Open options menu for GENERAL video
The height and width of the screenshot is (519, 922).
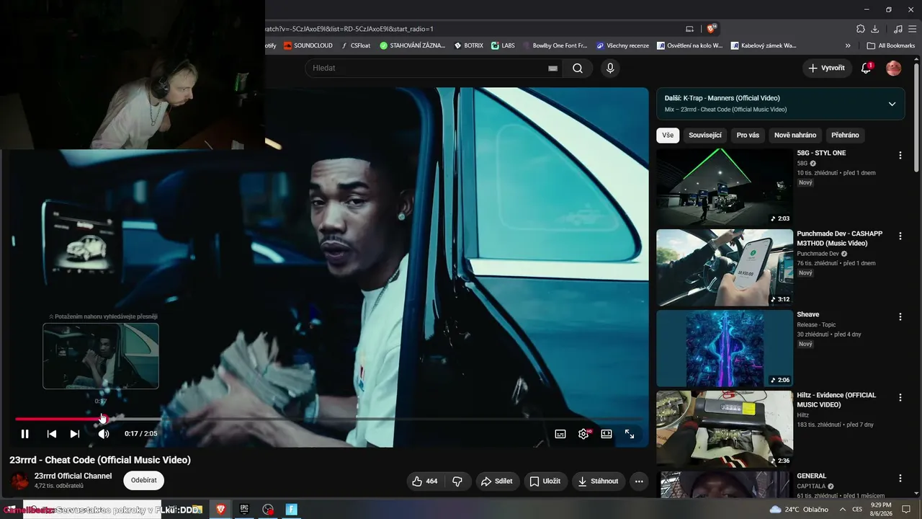click(x=900, y=478)
